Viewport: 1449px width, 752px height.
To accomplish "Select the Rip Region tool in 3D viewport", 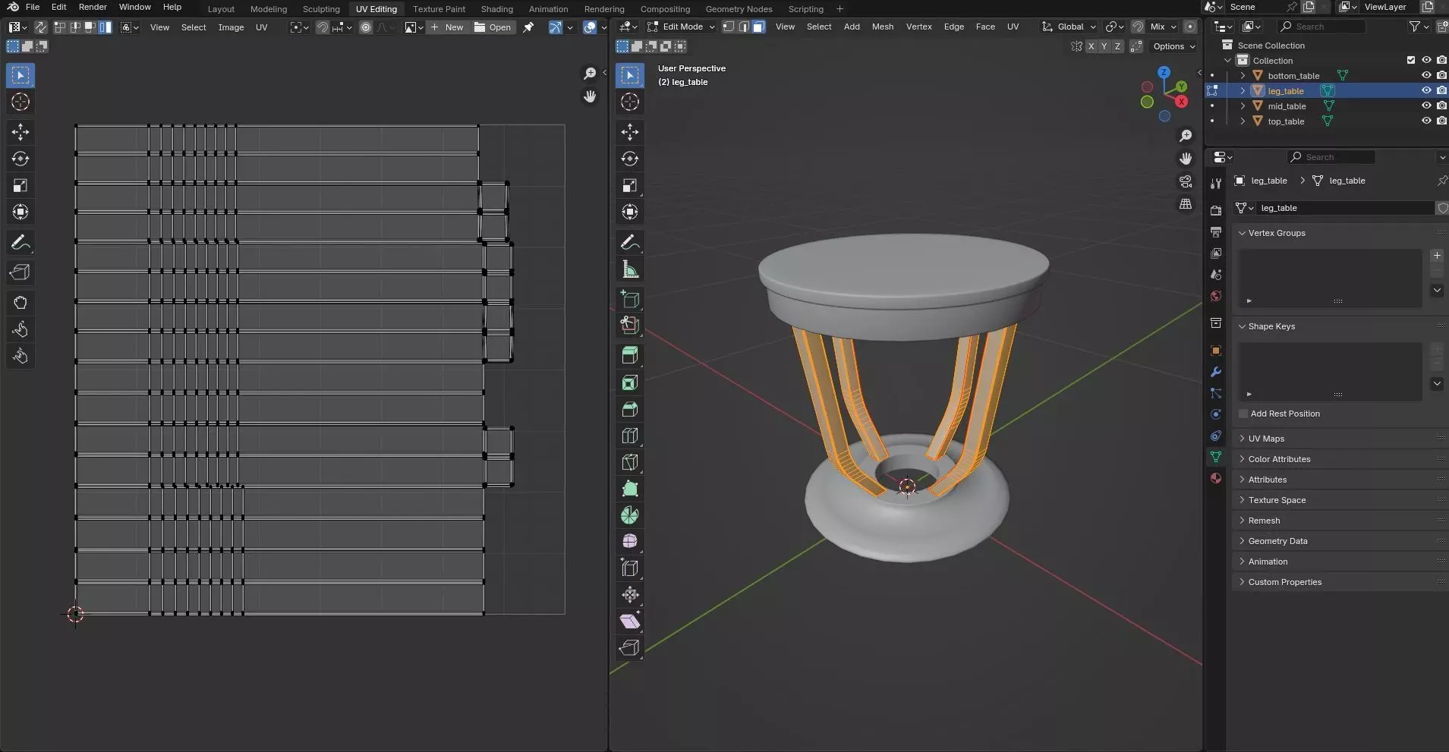I will click(630, 647).
